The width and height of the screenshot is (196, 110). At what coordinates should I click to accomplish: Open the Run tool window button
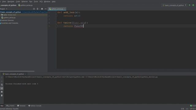coord(2,106)
